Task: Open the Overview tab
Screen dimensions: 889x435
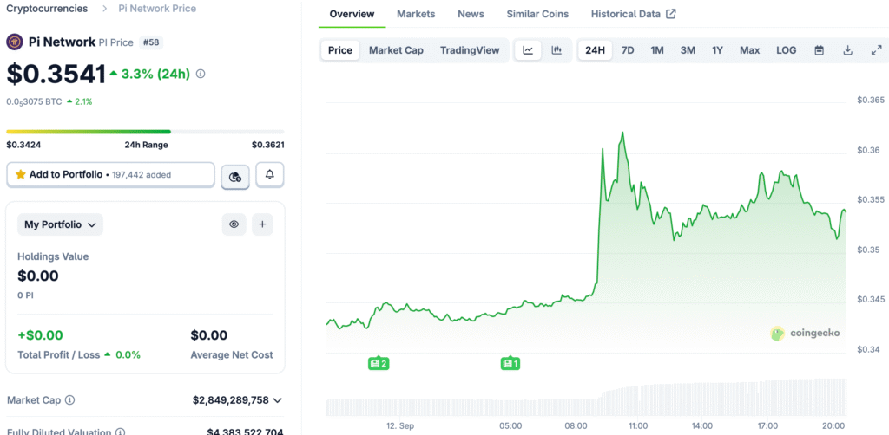Action: tap(352, 14)
